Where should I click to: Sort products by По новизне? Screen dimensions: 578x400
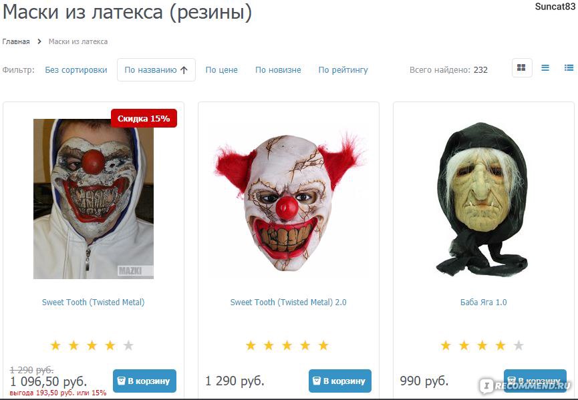point(279,70)
